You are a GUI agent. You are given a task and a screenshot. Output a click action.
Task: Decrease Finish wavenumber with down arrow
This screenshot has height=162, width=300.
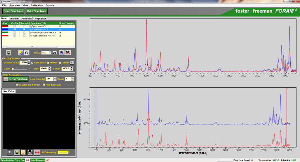(71, 70)
